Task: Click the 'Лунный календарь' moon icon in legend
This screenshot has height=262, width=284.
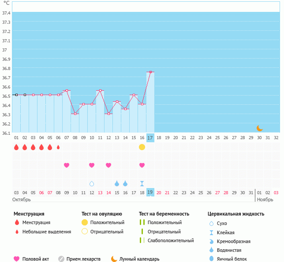Action: (x=114, y=259)
